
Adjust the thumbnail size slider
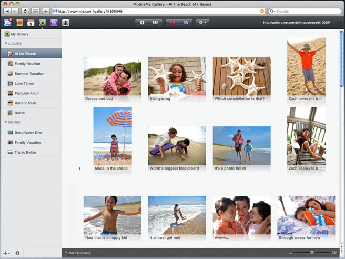pyautogui.click(x=312, y=253)
